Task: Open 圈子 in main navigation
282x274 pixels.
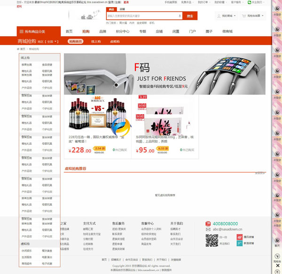Action: coord(209,31)
